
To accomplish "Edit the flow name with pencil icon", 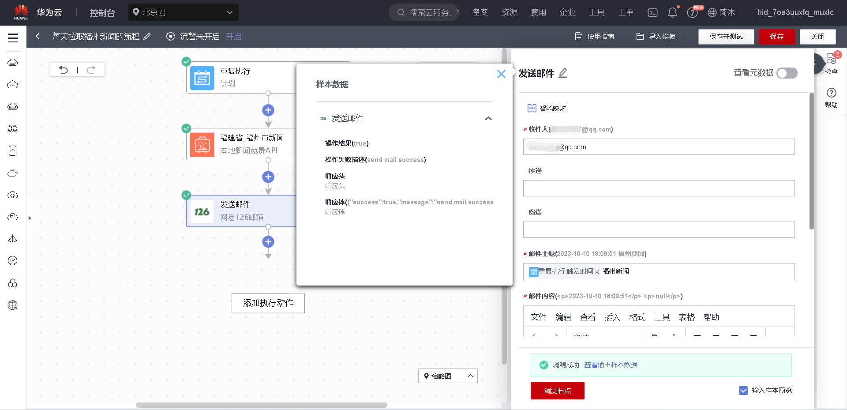I will (147, 37).
